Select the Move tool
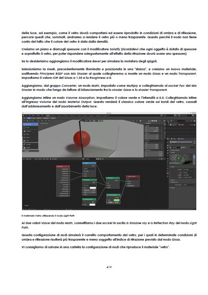This screenshot has height=295, width=208. pyautogui.click(x=30, y=134)
